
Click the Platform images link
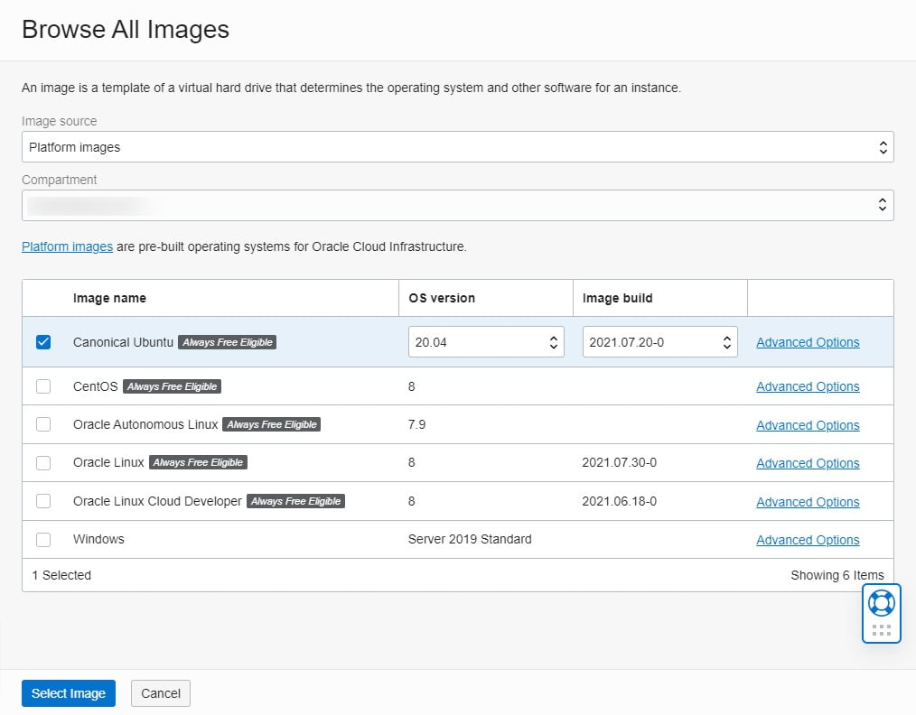point(67,246)
